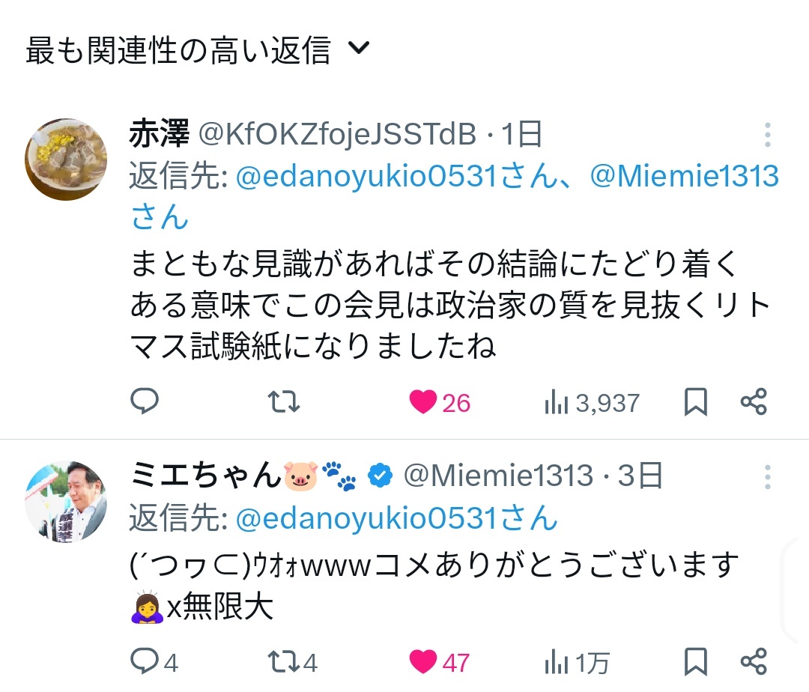Like ミエちゃん's tweet with 47 likes
Image resolution: width=809 pixels, height=692 pixels.
coord(424,661)
